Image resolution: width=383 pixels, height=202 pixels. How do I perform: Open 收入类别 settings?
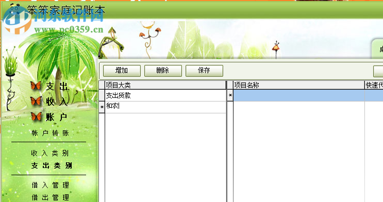(x=50, y=153)
